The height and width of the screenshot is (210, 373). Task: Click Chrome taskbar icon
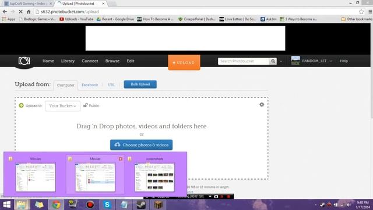click(56, 205)
